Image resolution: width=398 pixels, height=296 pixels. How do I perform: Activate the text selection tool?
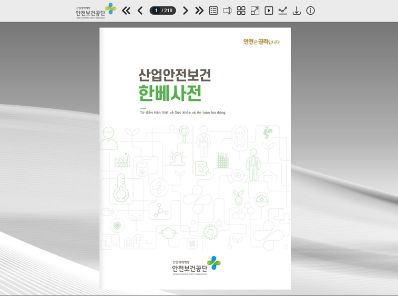227,11
